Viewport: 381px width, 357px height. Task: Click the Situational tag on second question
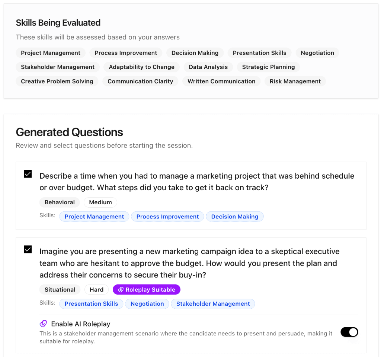(60, 289)
